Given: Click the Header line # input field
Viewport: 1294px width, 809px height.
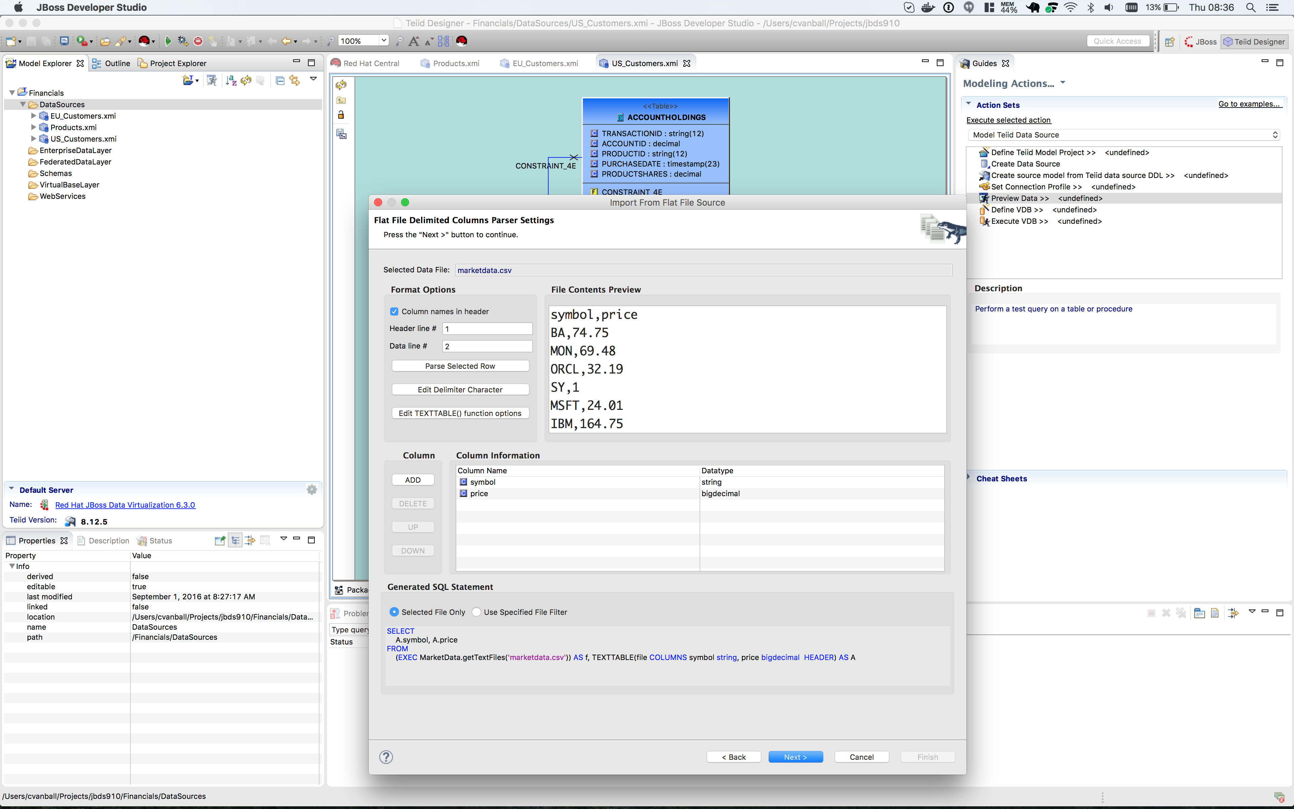Looking at the screenshot, I should 487,329.
